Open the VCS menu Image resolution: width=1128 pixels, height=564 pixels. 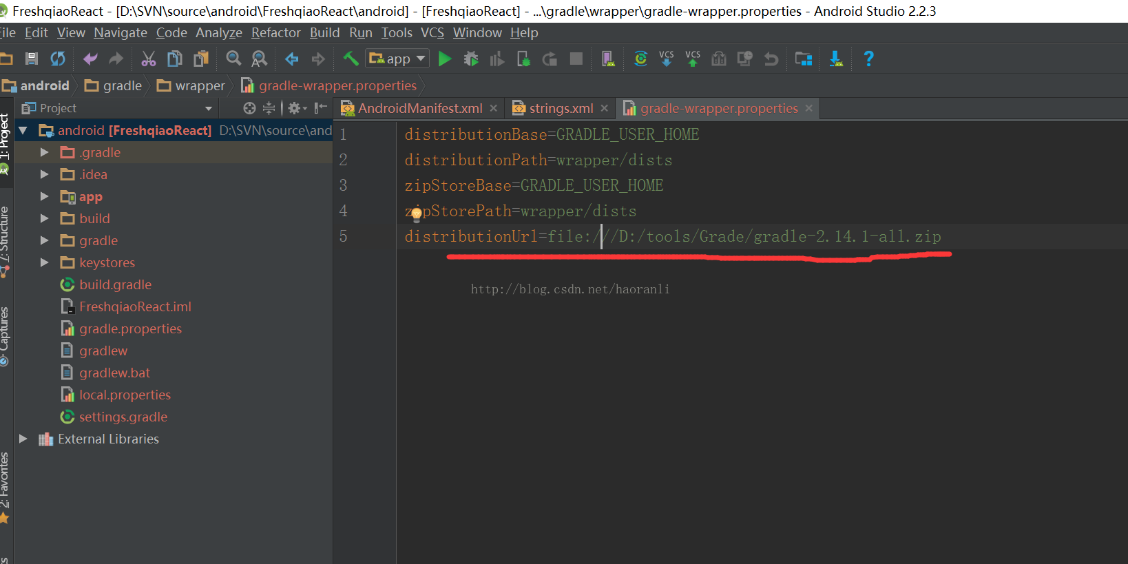pyautogui.click(x=432, y=32)
